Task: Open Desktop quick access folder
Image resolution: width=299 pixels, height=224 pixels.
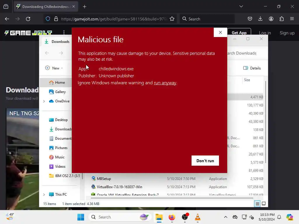Action: point(58,120)
